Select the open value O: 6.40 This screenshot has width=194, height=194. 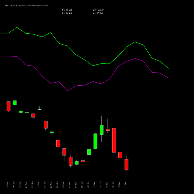point(67,13)
